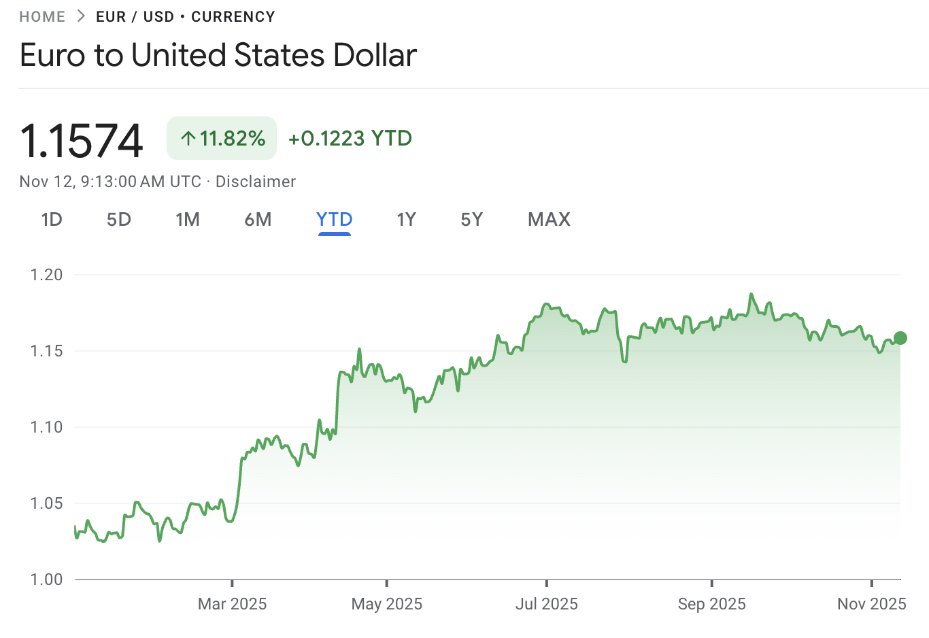929x638 pixels.
Task: Open the Disclaimer link
Action: (x=256, y=182)
